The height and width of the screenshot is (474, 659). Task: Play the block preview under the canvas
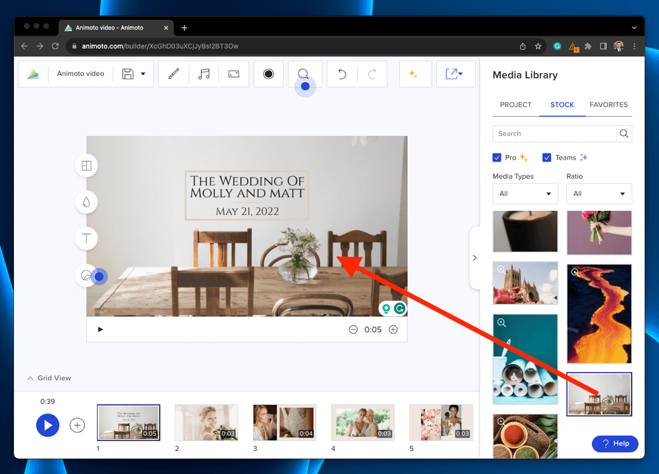100,330
